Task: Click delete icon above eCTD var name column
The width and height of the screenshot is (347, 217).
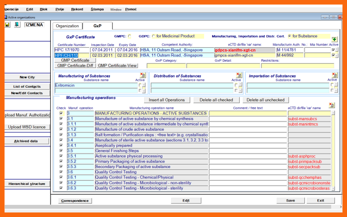Action: coord(332,105)
